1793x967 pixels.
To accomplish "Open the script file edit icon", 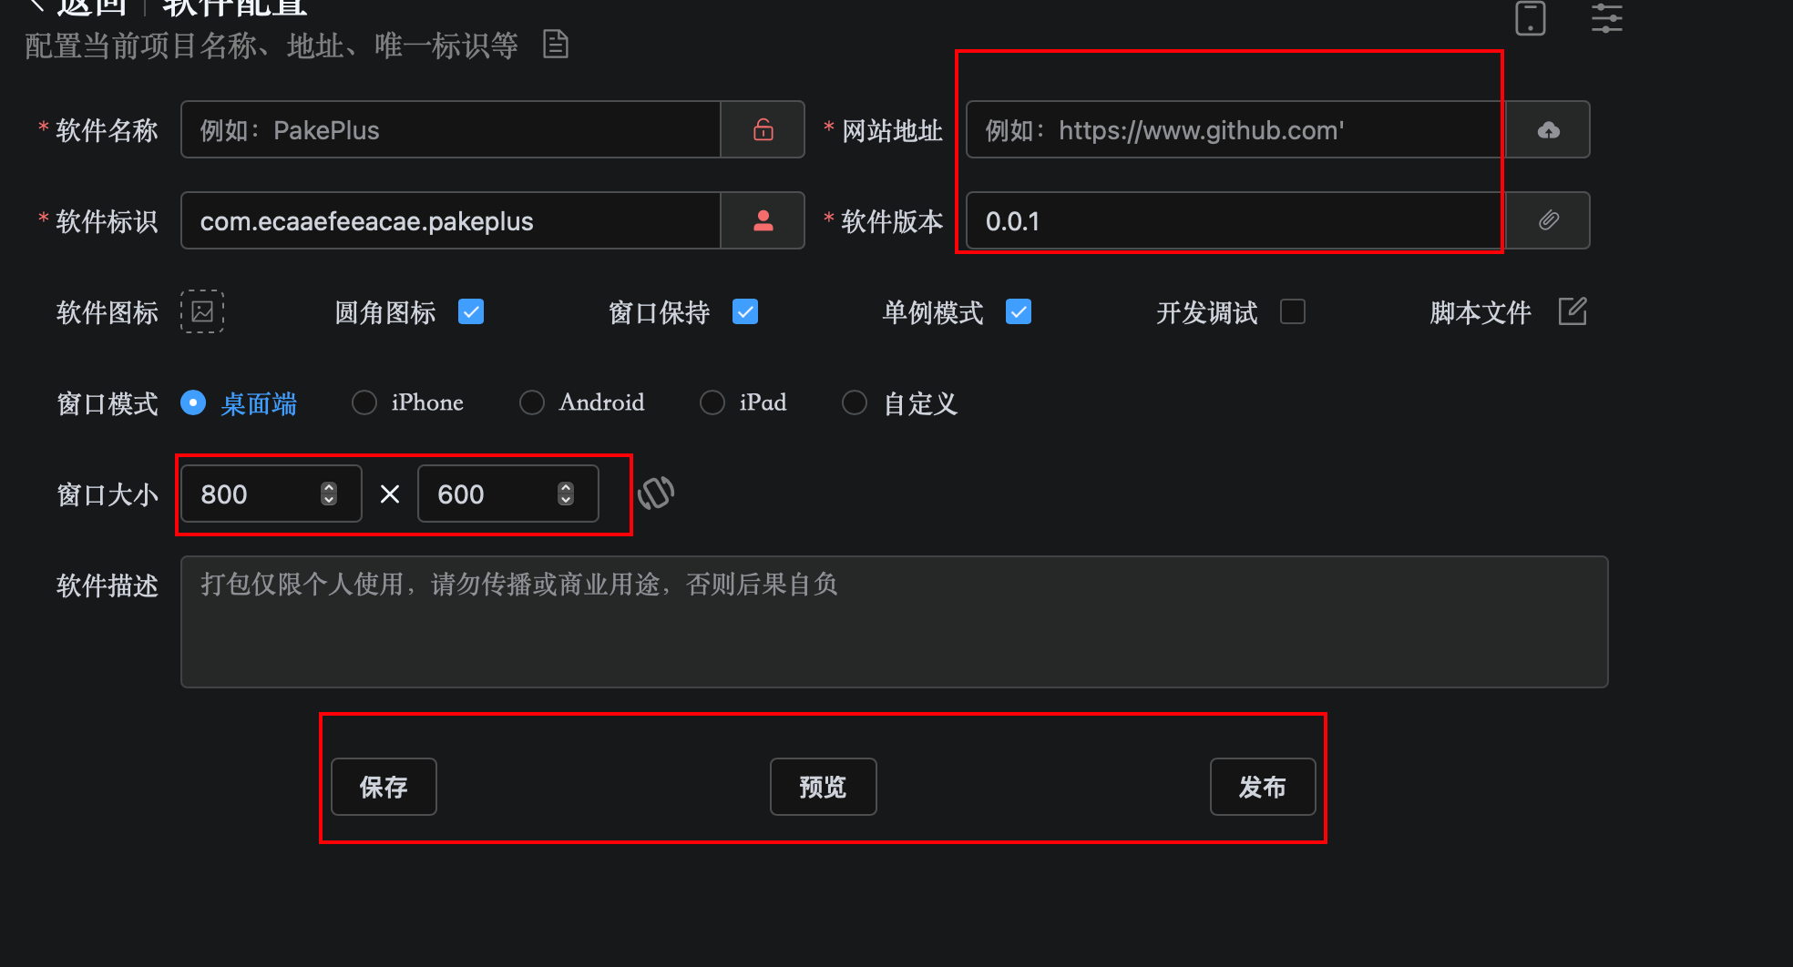I will coord(1573,311).
